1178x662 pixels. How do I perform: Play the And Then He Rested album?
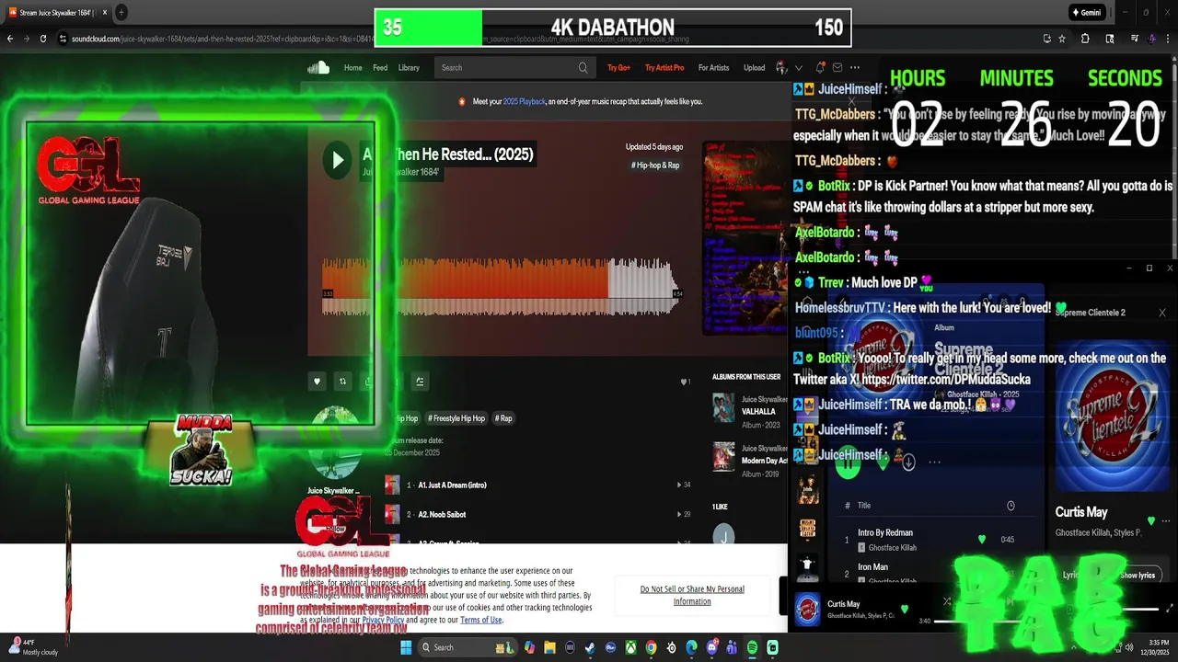(x=338, y=160)
